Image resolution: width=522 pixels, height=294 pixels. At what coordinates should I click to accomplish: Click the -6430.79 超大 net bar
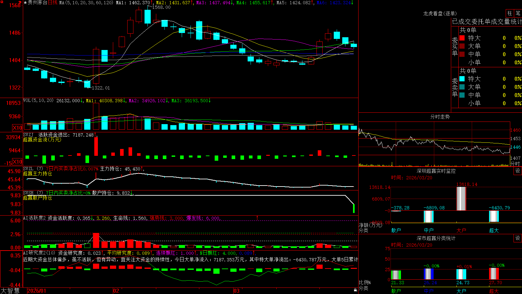click(x=494, y=216)
